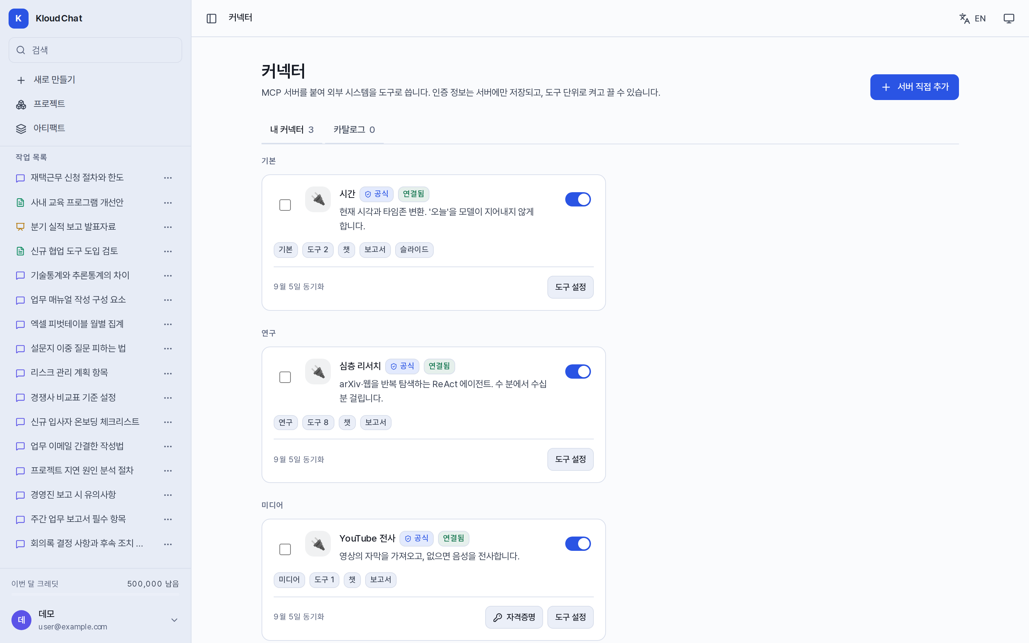Open more options for 경영진 보고 시 유의사항

(168, 495)
